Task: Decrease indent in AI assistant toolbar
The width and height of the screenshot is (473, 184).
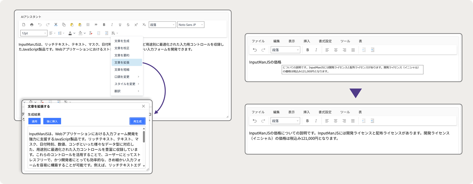Action: pyautogui.click(x=99, y=33)
